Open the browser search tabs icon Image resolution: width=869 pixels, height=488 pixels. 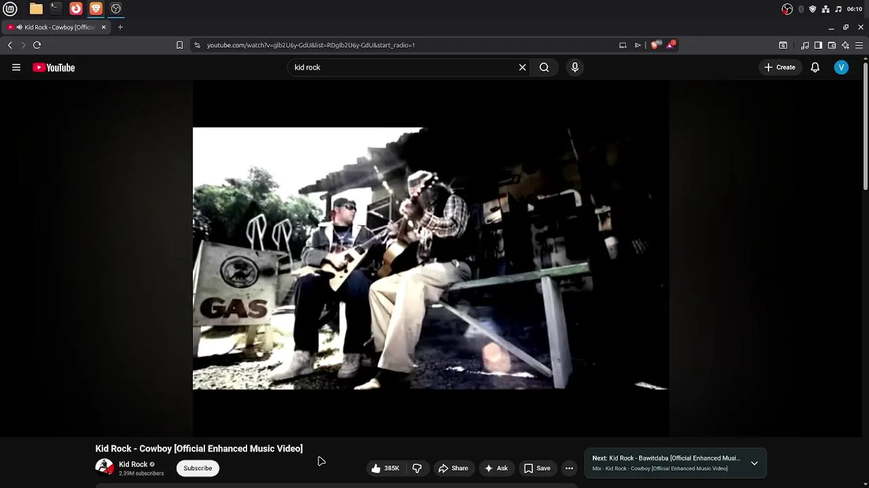783,45
